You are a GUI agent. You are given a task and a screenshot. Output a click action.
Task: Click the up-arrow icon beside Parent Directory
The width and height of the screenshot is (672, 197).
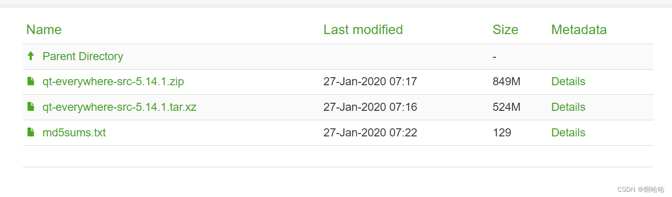[31, 56]
